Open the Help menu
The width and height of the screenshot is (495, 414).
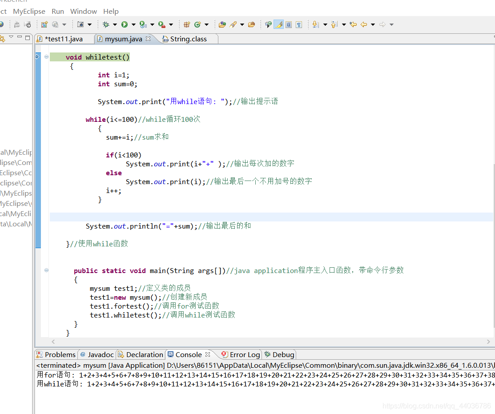(x=111, y=12)
